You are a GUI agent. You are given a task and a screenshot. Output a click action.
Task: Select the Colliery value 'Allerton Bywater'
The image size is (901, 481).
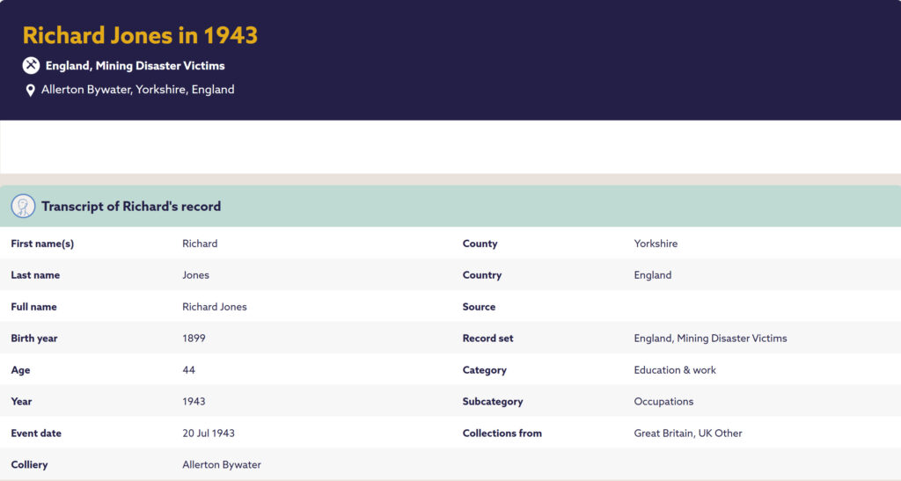tap(221, 465)
